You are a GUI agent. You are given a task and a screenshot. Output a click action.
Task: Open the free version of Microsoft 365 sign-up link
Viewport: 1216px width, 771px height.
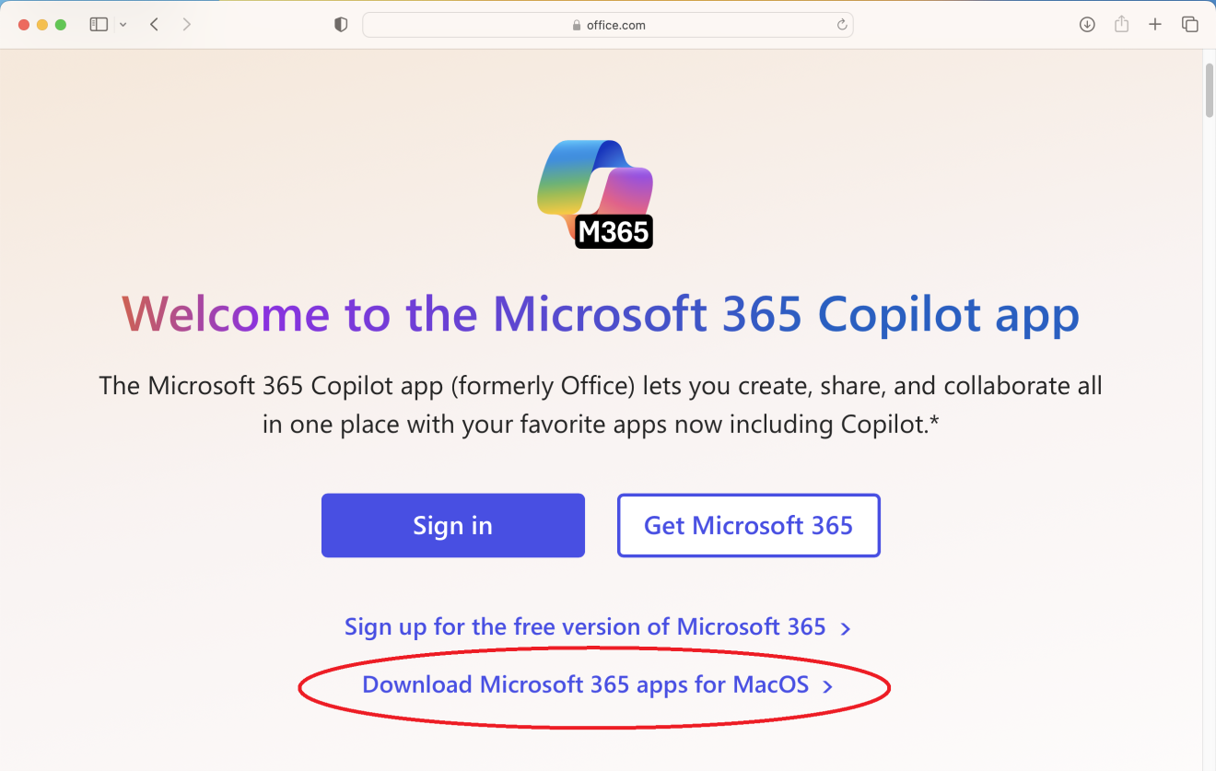click(597, 627)
